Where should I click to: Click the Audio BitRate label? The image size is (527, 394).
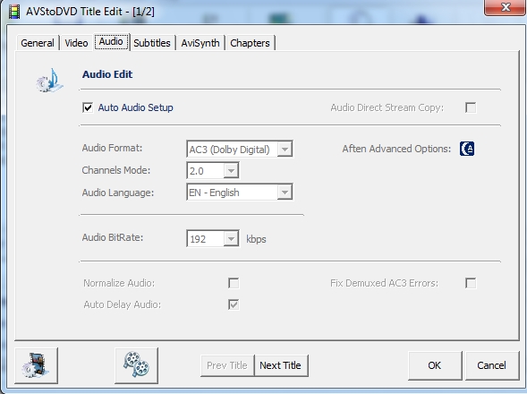tap(113, 237)
